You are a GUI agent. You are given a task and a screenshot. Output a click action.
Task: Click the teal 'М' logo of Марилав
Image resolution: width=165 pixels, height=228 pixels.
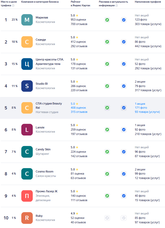click(27, 20)
